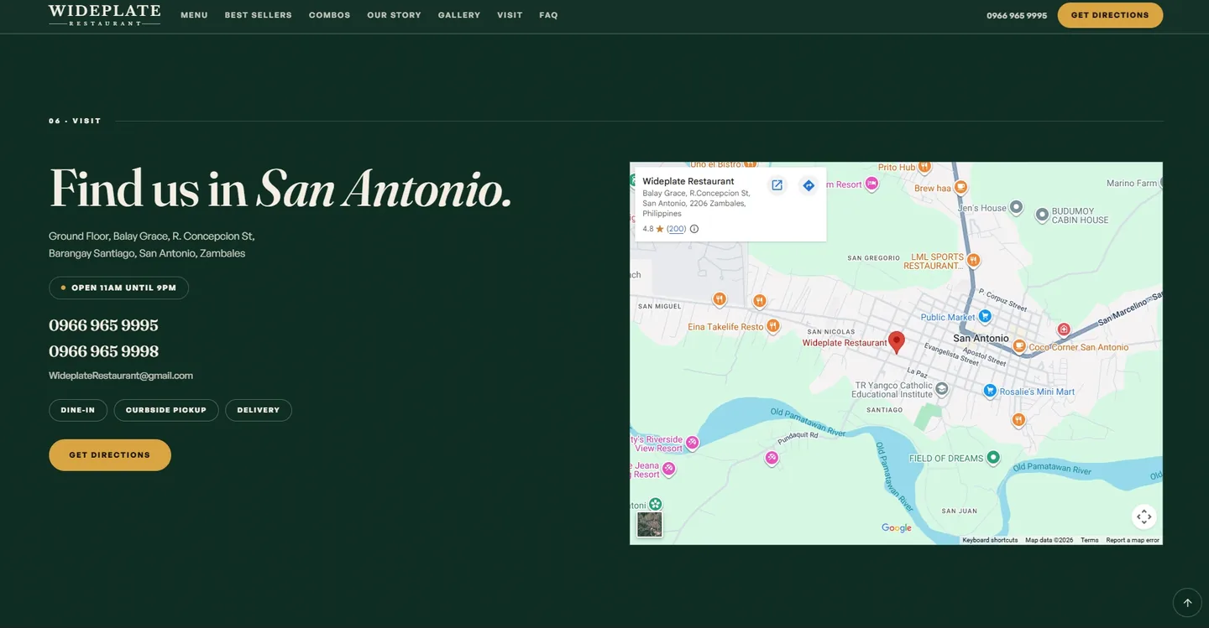Image resolution: width=1209 pixels, height=628 pixels.
Task: Select the Coco Corner San Antonio cafe marker
Action: pos(1019,346)
